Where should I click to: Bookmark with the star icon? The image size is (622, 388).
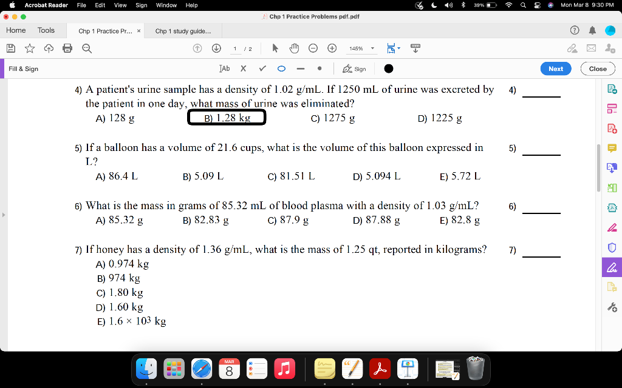pos(30,48)
